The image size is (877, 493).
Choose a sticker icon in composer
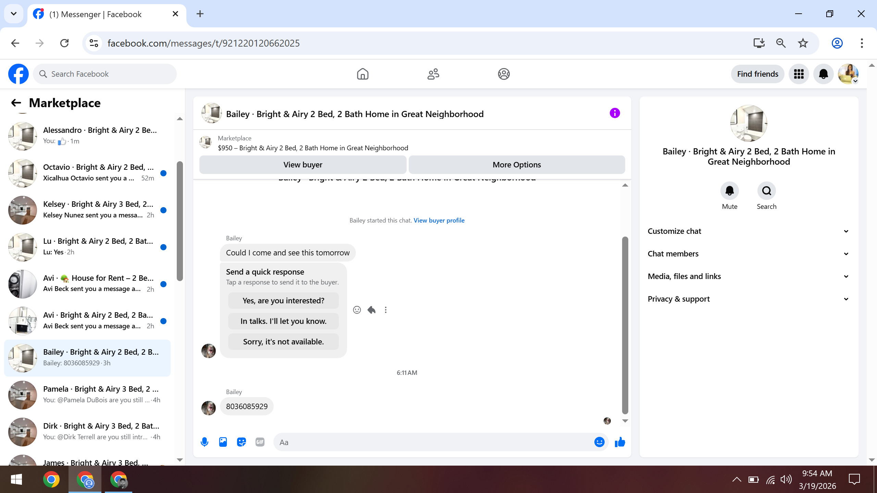tap(242, 442)
